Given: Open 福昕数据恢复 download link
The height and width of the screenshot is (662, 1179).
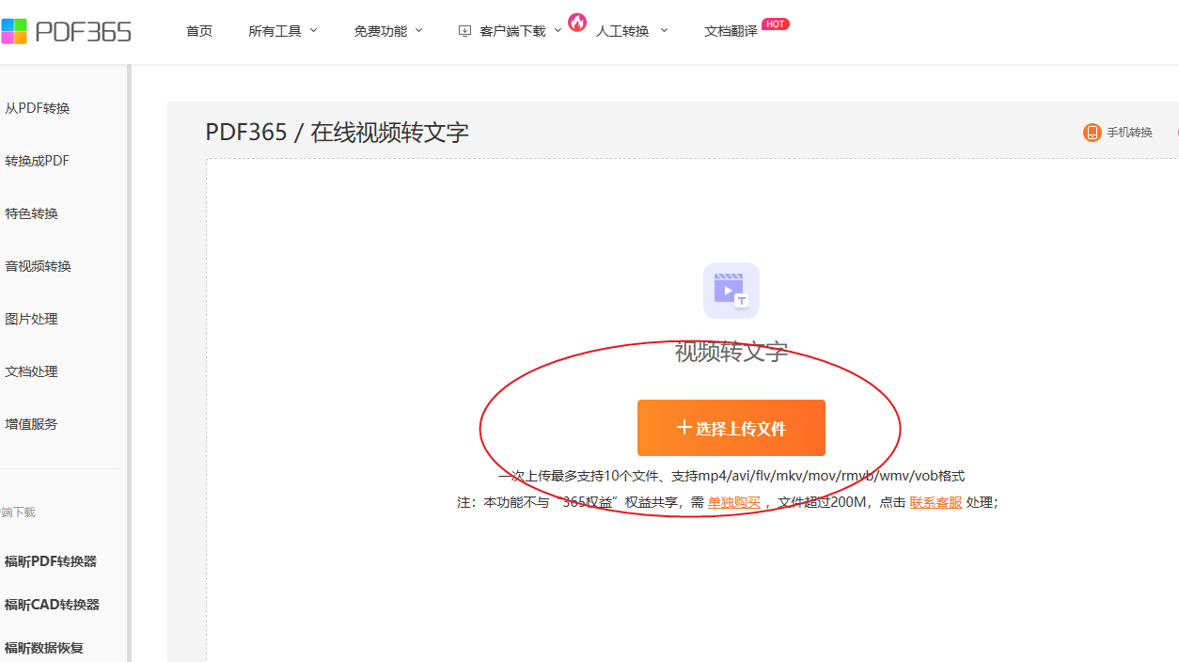Looking at the screenshot, I should click(44, 648).
